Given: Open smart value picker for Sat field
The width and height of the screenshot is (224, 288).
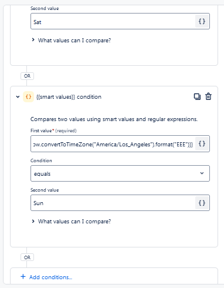Looking at the screenshot, I should pyautogui.click(x=202, y=21).
